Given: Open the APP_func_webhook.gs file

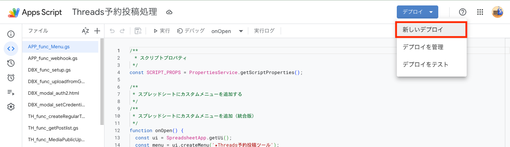Looking at the screenshot, I should coord(53,58).
